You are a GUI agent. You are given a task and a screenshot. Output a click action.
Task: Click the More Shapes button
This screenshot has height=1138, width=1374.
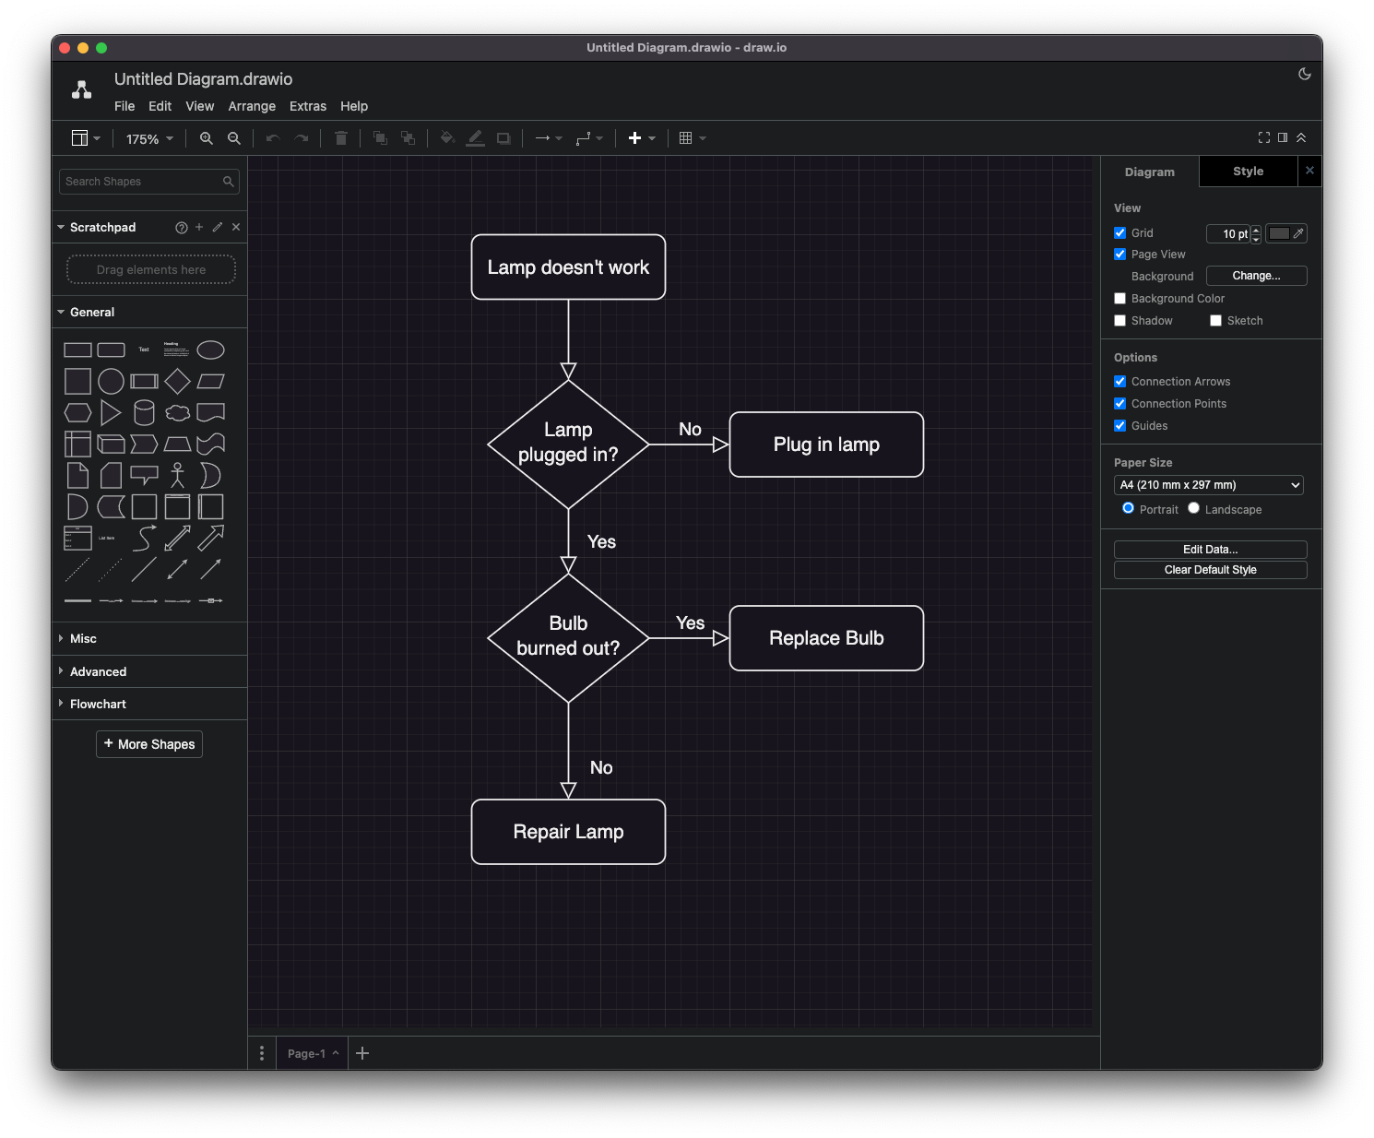point(148,744)
